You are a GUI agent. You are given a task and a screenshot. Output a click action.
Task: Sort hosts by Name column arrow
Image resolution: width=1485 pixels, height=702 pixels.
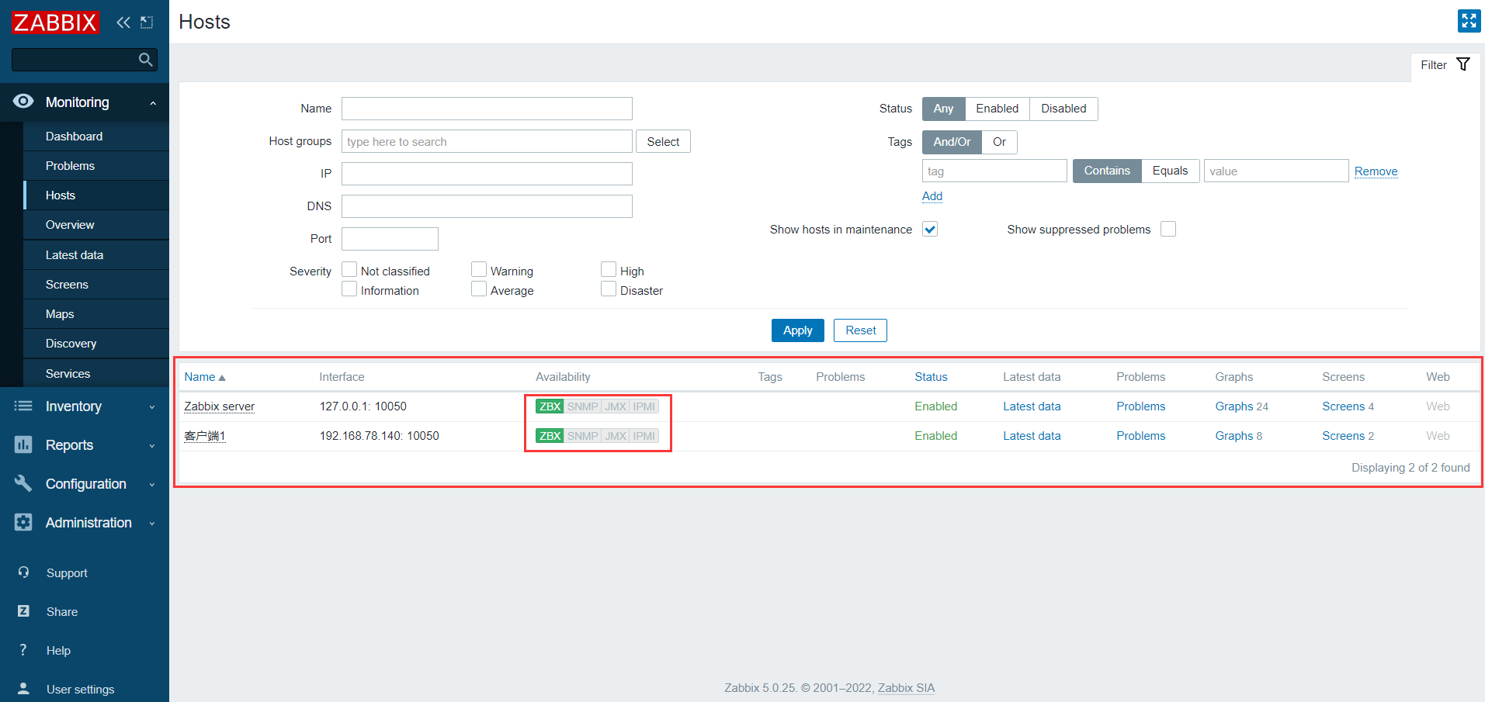click(x=222, y=378)
